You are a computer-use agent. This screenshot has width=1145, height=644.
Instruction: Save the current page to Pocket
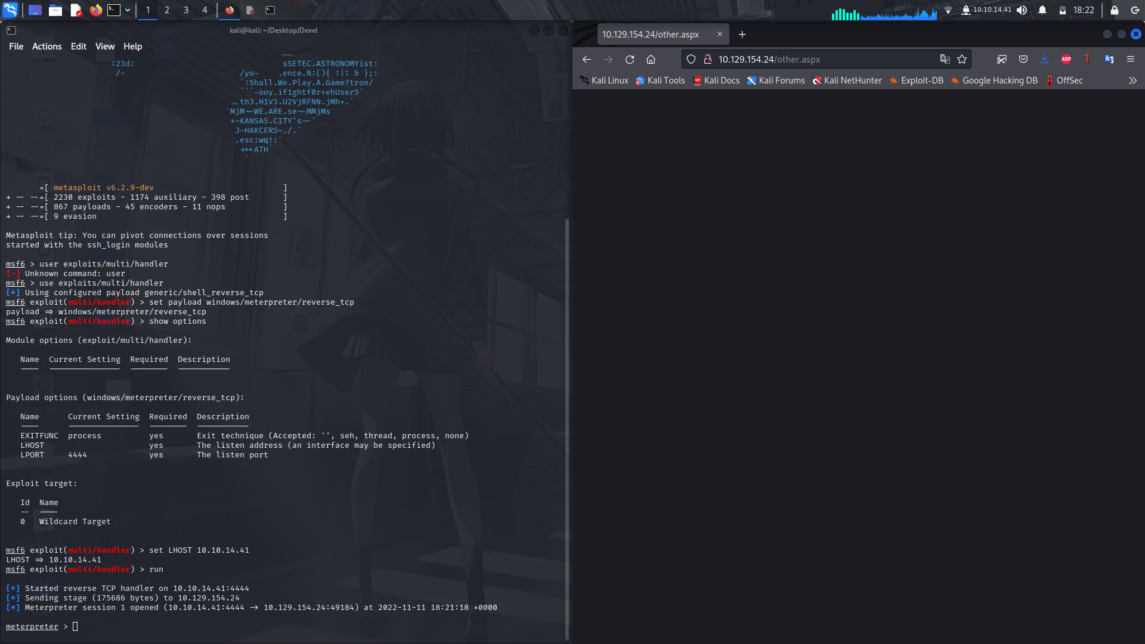coord(1023,59)
